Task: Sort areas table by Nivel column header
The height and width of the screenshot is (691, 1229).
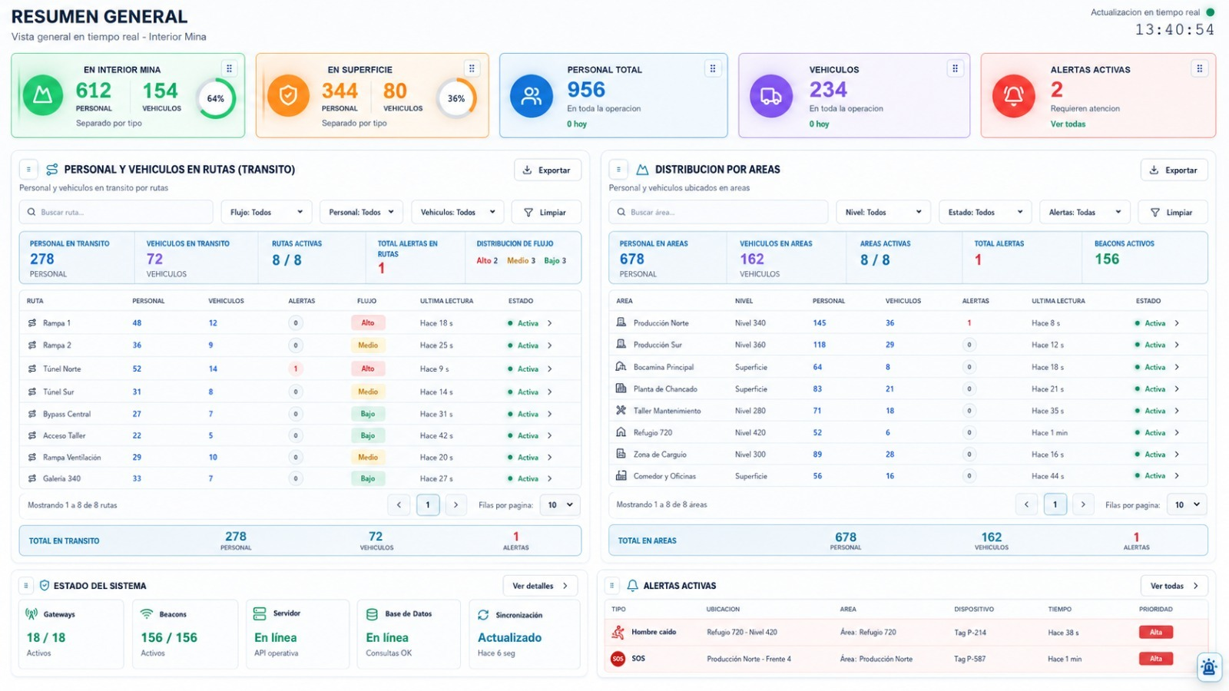Action: point(744,301)
